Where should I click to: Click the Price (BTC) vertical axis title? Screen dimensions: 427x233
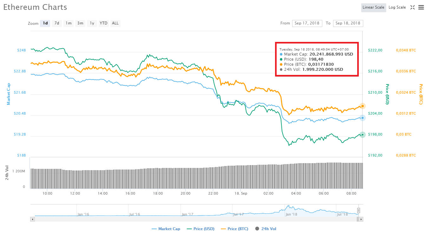tap(421, 94)
